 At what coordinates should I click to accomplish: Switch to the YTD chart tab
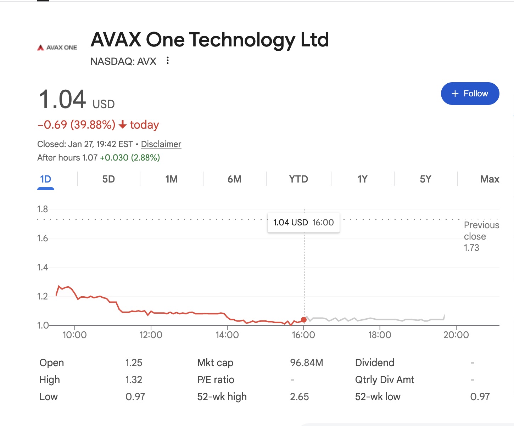coord(298,179)
